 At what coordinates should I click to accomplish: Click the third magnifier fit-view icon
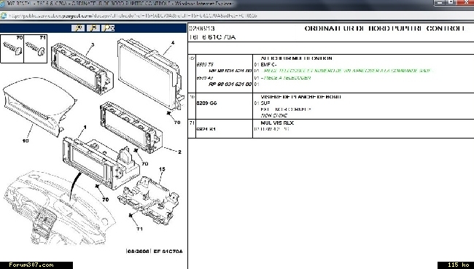pyautogui.click(x=108, y=28)
